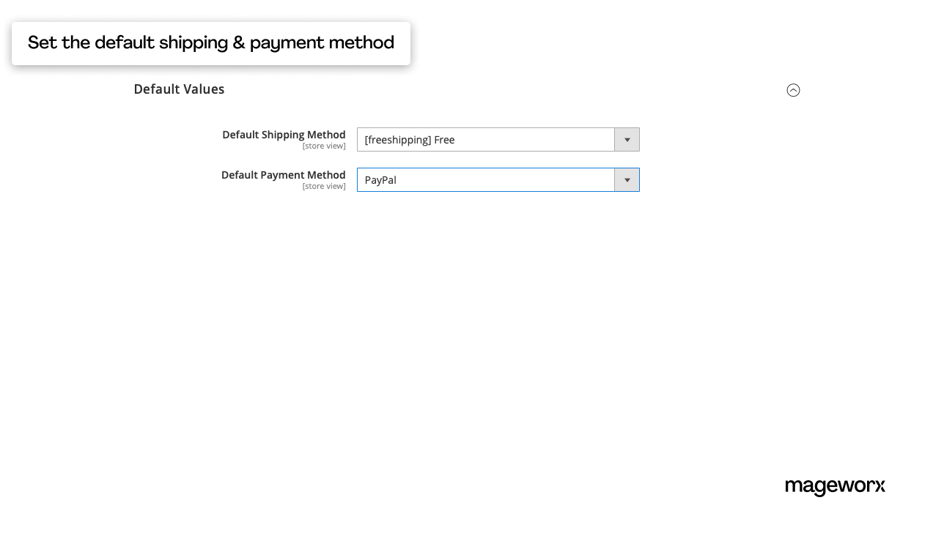Click the "Default Payment Method" field label

click(283, 175)
